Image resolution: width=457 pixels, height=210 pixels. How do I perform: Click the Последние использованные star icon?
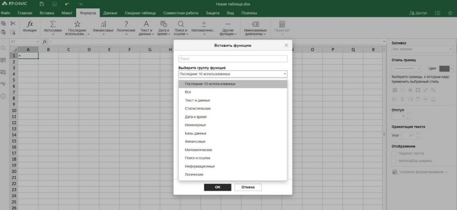(x=77, y=25)
